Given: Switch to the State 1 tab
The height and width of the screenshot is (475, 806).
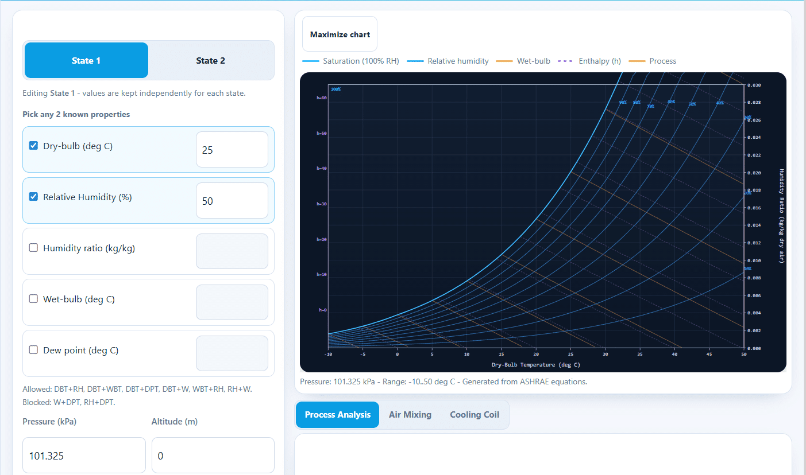Looking at the screenshot, I should 86,60.
